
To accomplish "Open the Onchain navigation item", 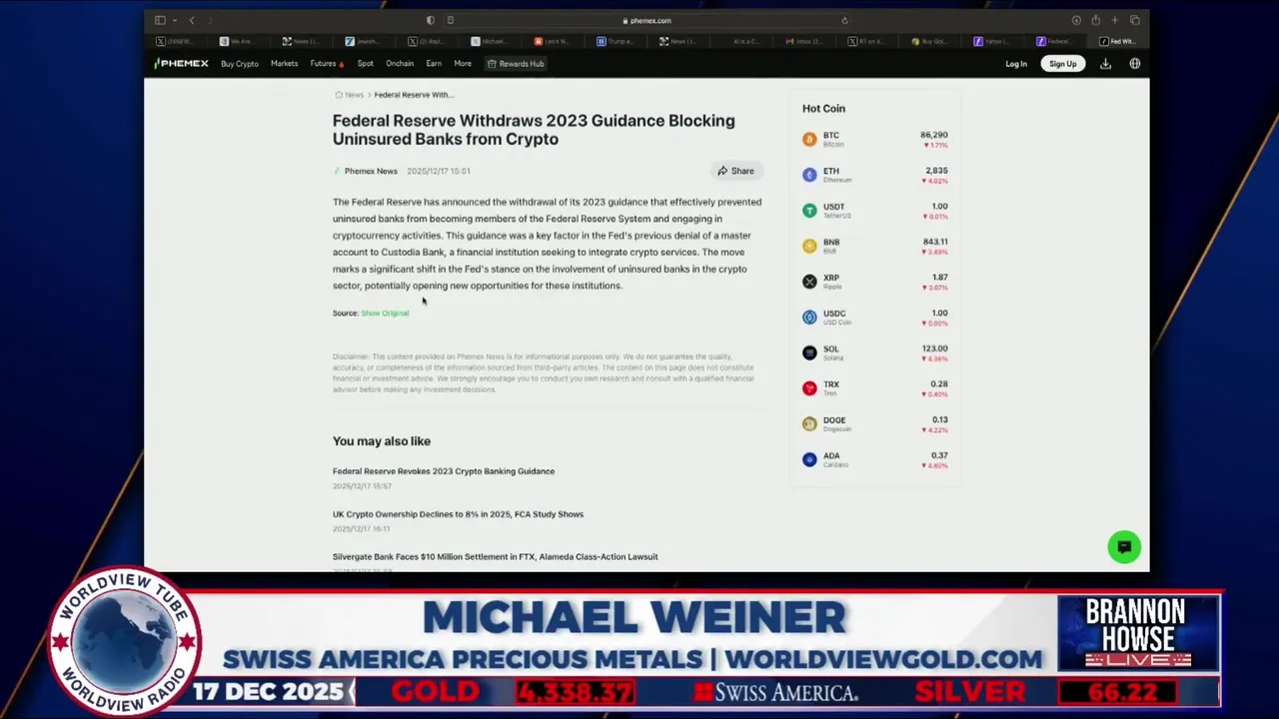I will (x=400, y=64).
